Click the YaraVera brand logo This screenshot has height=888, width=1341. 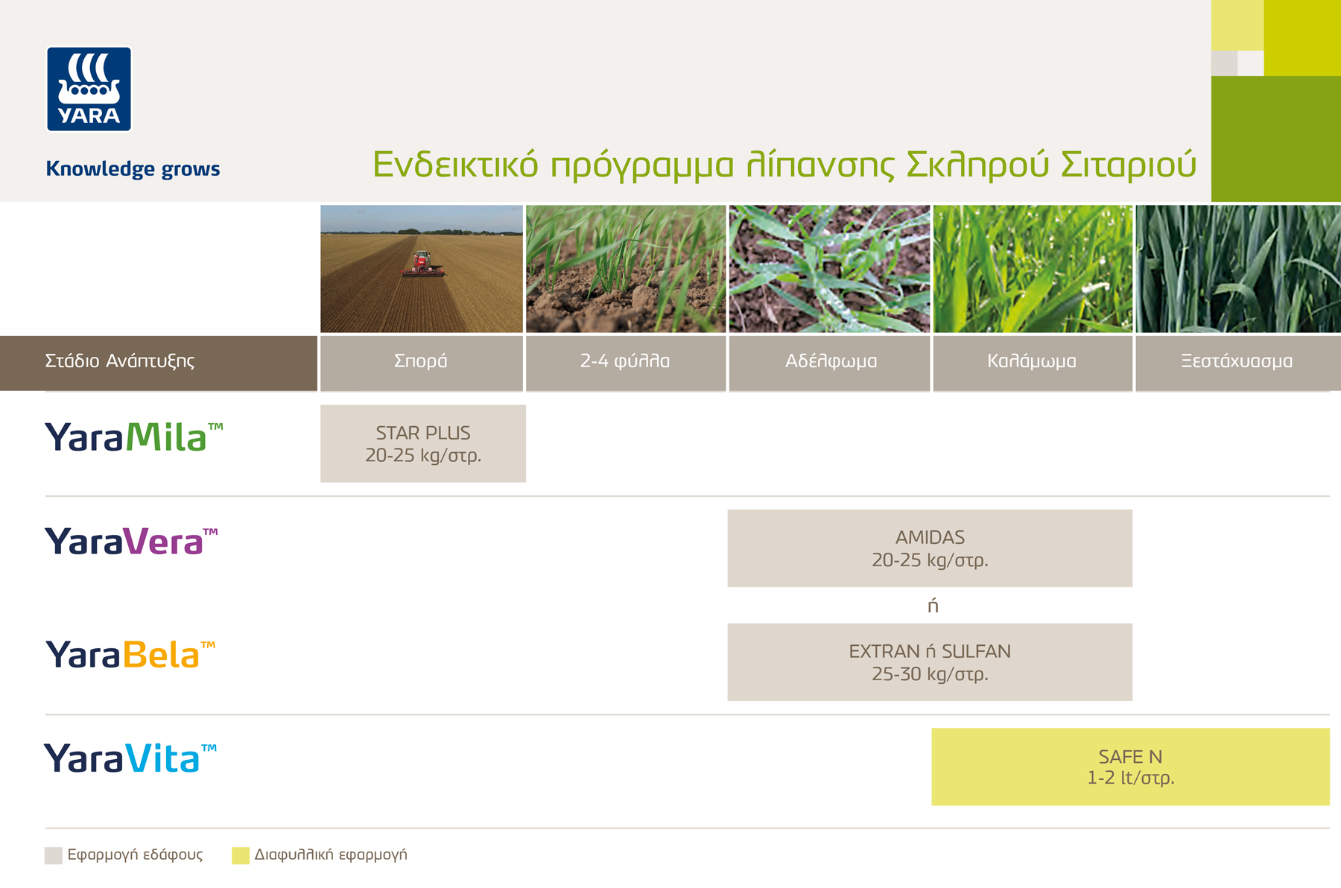click(132, 542)
